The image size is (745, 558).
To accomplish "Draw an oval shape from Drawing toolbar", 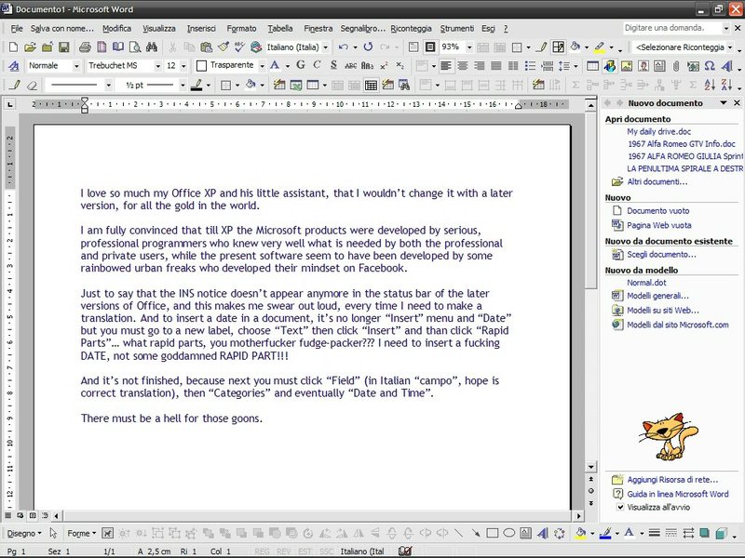I will click(x=508, y=533).
